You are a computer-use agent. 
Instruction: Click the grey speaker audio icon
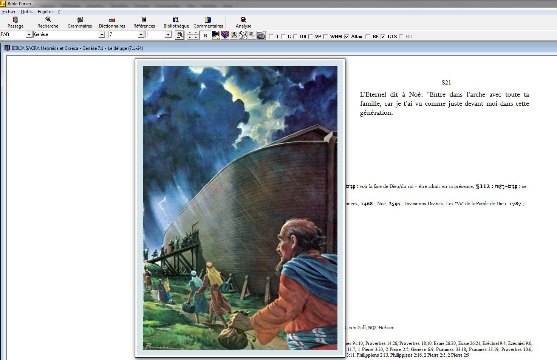[252, 35]
